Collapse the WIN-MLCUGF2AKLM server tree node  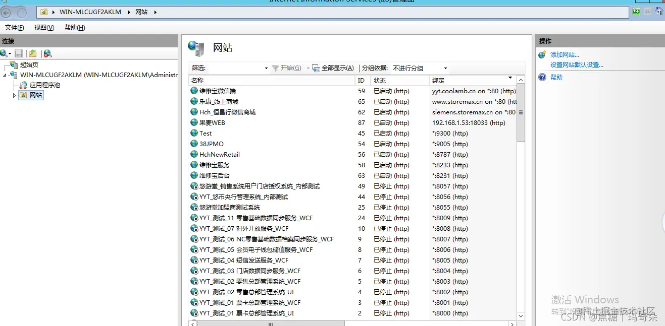pyautogui.click(x=5, y=75)
